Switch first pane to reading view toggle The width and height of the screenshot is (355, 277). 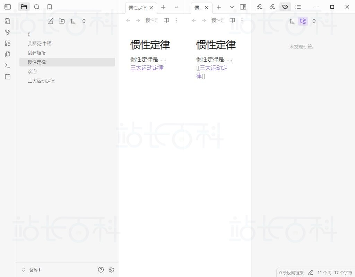coord(166,20)
